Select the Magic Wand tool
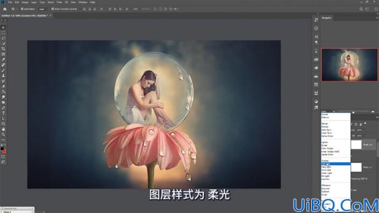Screen dimensions: 379x213 point(3,43)
